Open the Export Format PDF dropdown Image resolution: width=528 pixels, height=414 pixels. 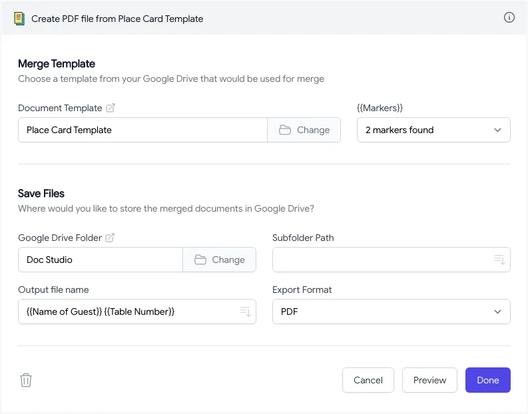392,311
